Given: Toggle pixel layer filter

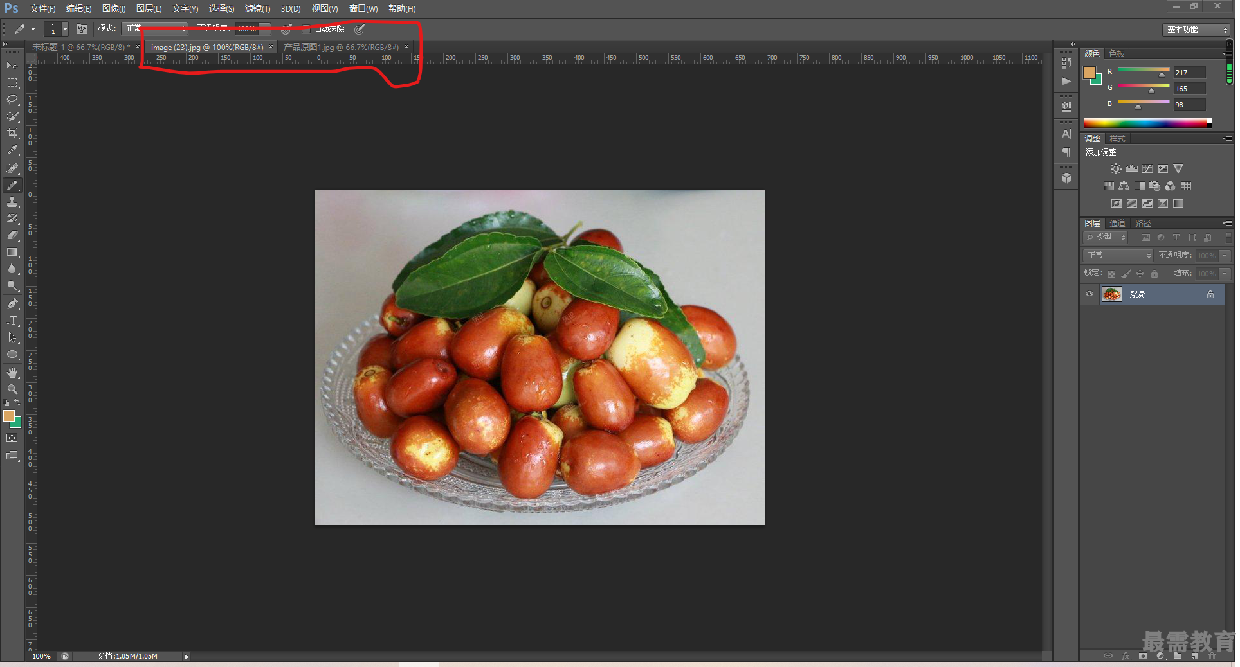Looking at the screenshot, I should [x=1145, y=238].
